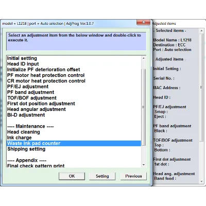Click the Setting button
Image resolution: width=206 pixels, height=206 pixels.
point(102,176)
